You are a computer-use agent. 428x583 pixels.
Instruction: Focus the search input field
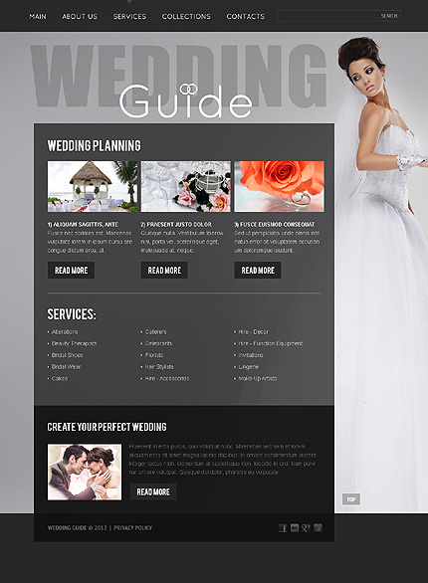(x=327, y=16)
